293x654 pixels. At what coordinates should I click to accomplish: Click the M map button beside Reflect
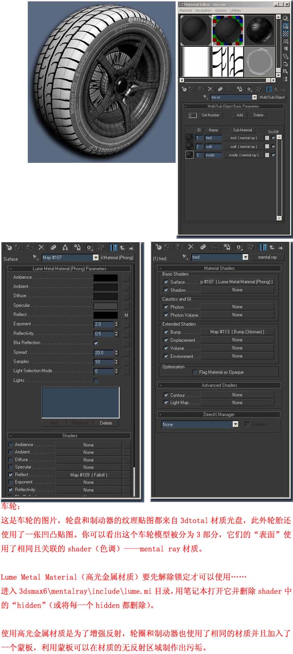(126, 315)
